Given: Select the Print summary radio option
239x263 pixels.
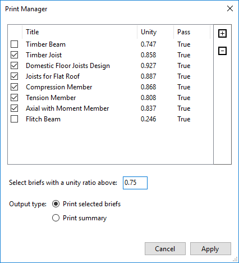Looking at the screenshot, I should tap(56, 218).
